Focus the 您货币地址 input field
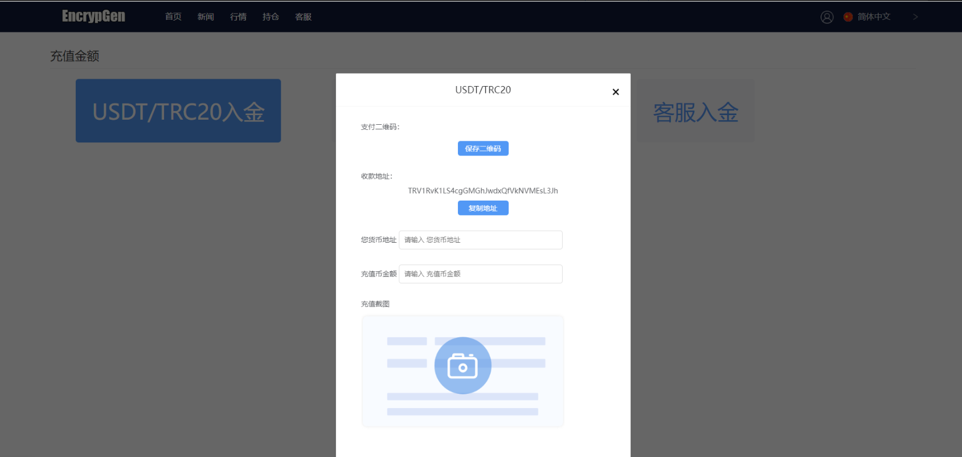The height and width of the screenshot is (457, 962). click(480, 240)
